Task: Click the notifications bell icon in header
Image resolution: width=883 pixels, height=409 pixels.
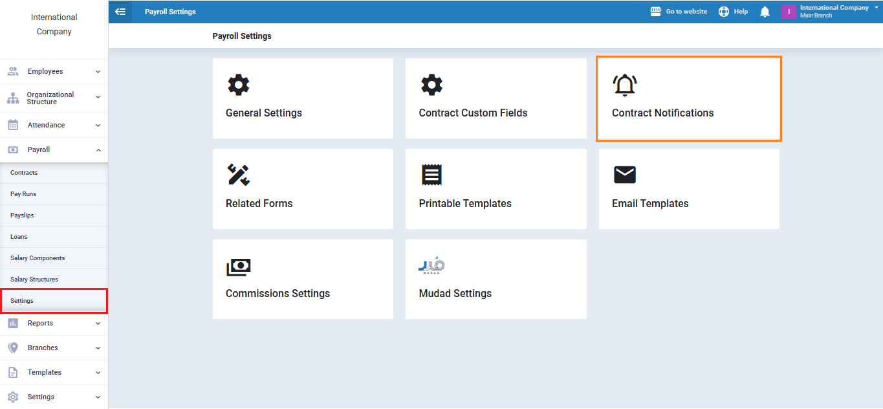Action: point(765,12)
